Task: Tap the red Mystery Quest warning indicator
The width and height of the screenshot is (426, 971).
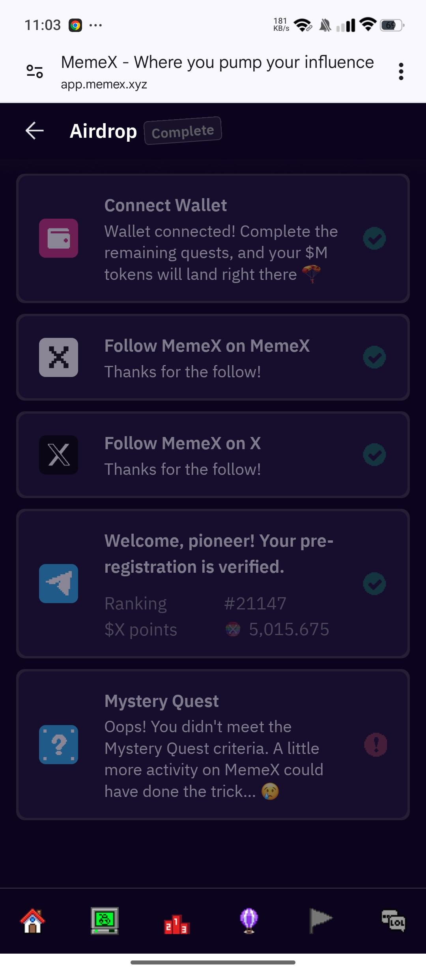Action: tap(376, 744)
